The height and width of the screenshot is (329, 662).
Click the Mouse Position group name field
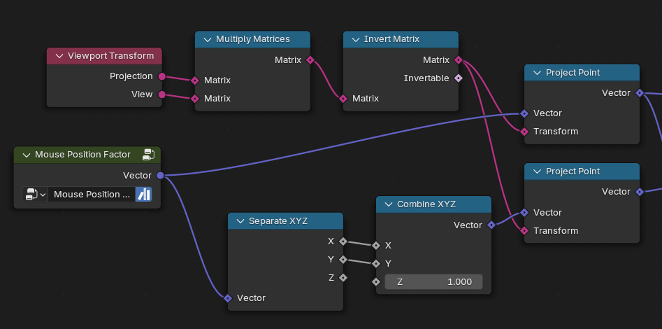coord(92,195)
